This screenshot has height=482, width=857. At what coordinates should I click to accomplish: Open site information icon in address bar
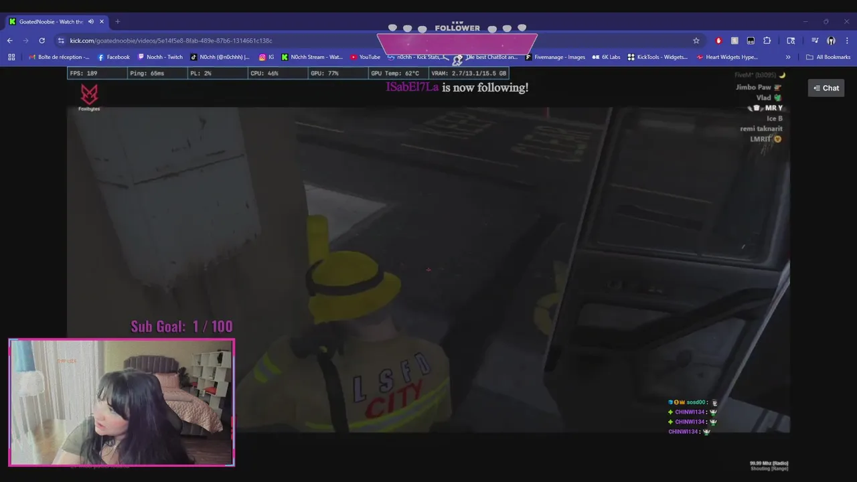(x=61, y=41)
